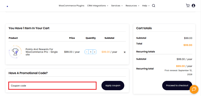This screenshot has height=96, width=201.
Task: Open the shopping cart icon
Action: coord(187,6)
